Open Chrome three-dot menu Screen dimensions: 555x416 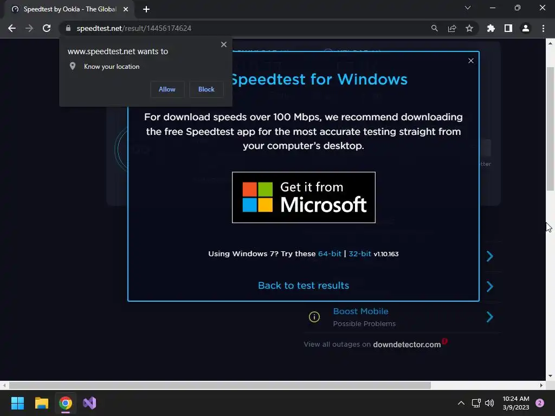[x=543, y=28]
